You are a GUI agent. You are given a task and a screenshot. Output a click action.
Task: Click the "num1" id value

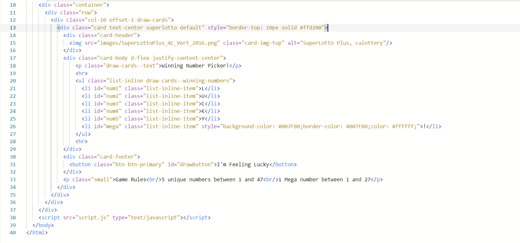112,88
